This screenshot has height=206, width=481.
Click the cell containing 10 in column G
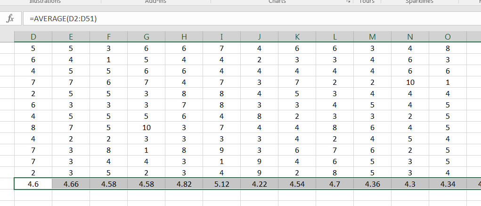point(146,127)
